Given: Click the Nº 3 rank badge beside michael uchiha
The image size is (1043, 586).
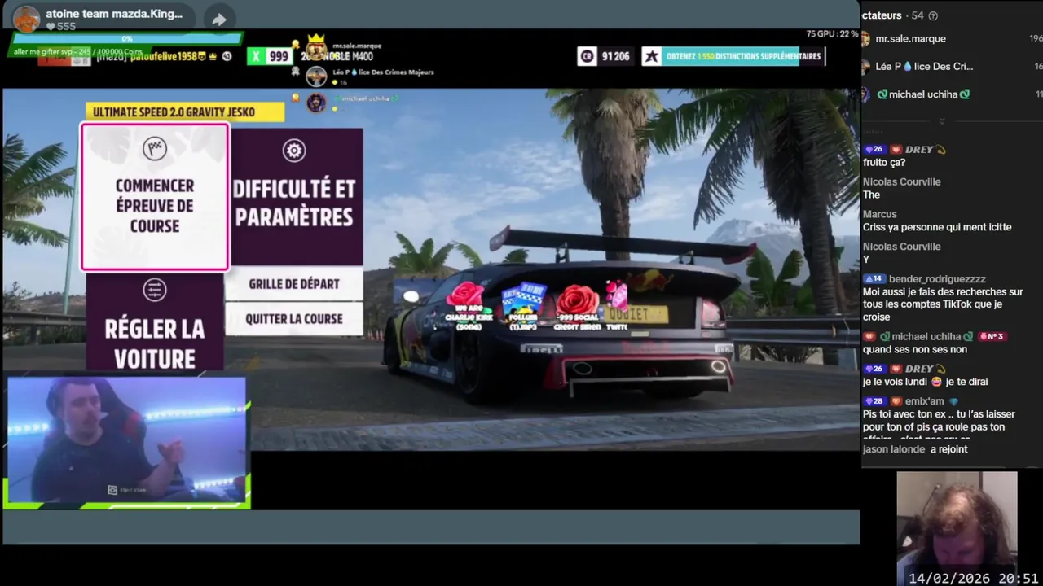Looking at the screenshot, I should (991, 336).
